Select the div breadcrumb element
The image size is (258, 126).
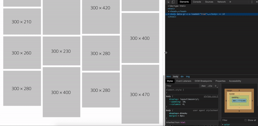(x=182, y=76)
